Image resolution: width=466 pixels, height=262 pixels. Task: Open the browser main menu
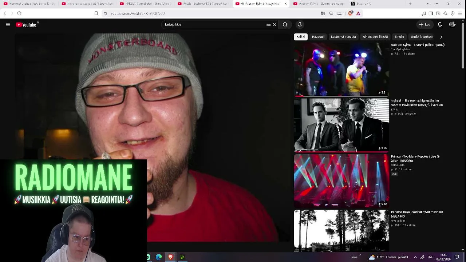tap(460, 13)
